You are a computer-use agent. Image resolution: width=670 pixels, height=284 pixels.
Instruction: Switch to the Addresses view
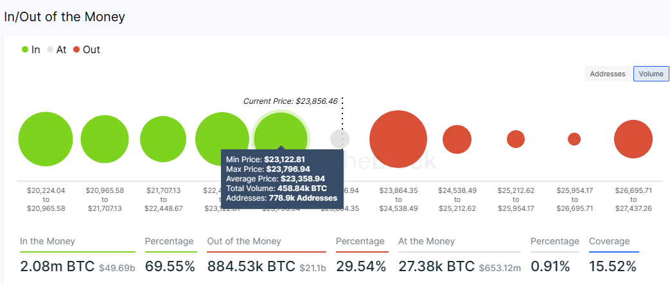pyautogui.click(x=607, y=74)
